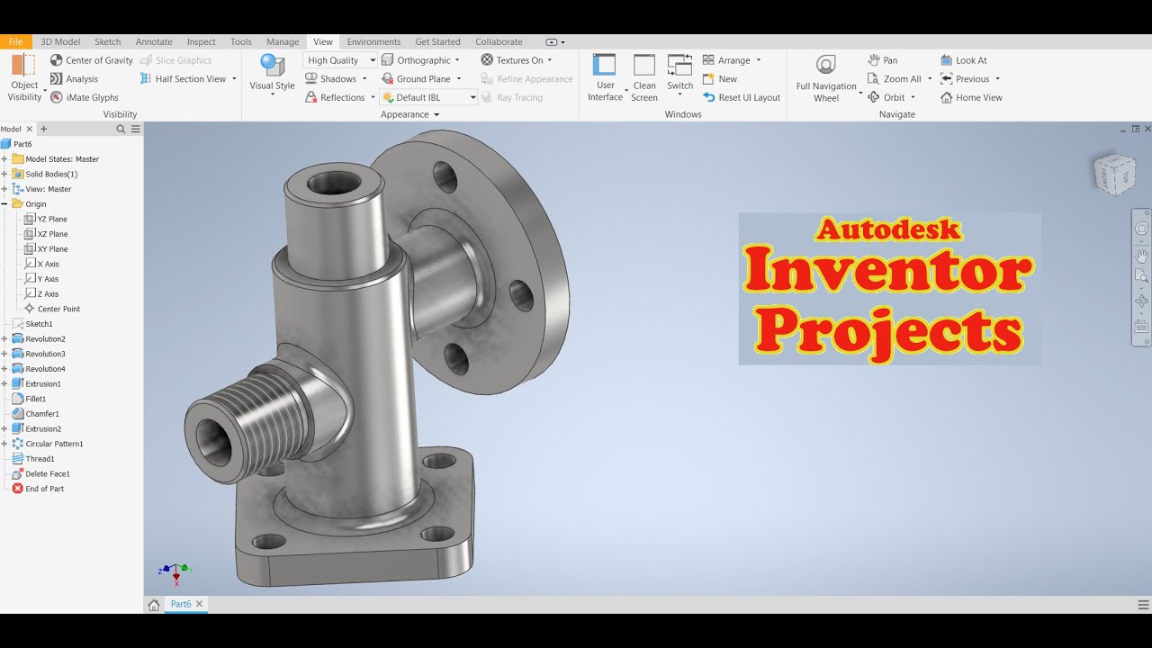Expand the Solid Bodies(1) node
Image resolution: width=1152 pixels, height=648 pixels.
pyautogui.click(x=4, y=174)
